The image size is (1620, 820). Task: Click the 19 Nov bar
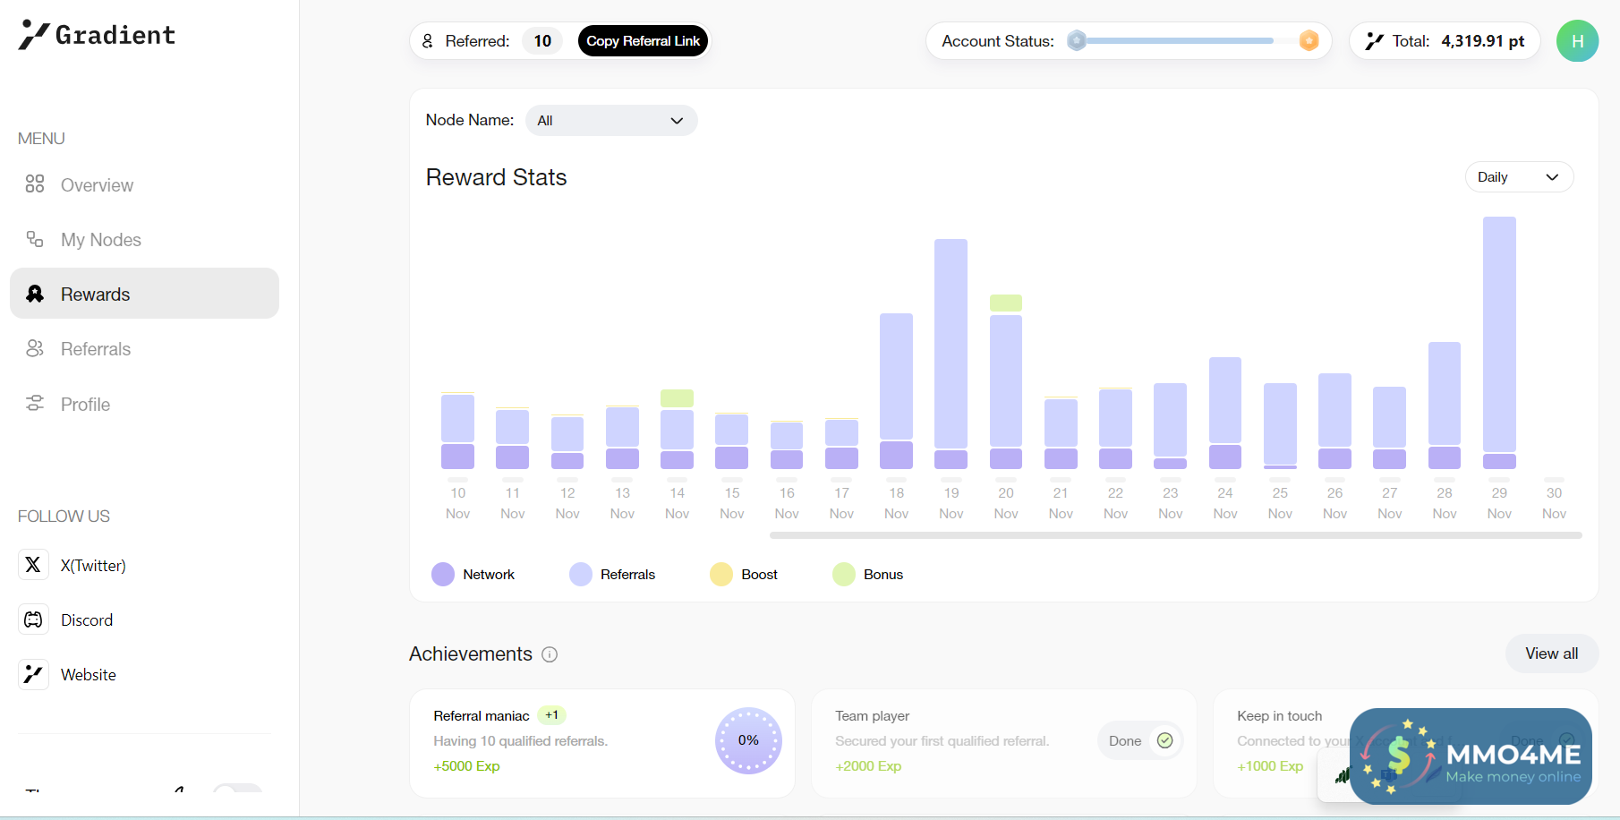(x=951, y=354)
